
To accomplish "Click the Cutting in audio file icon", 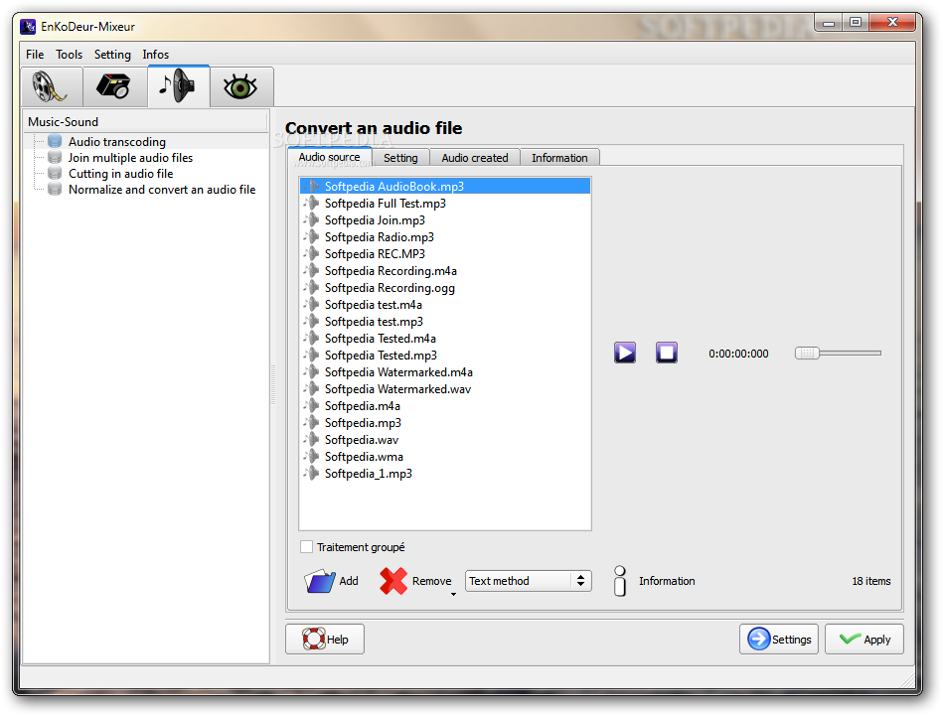I will point(55,173).
